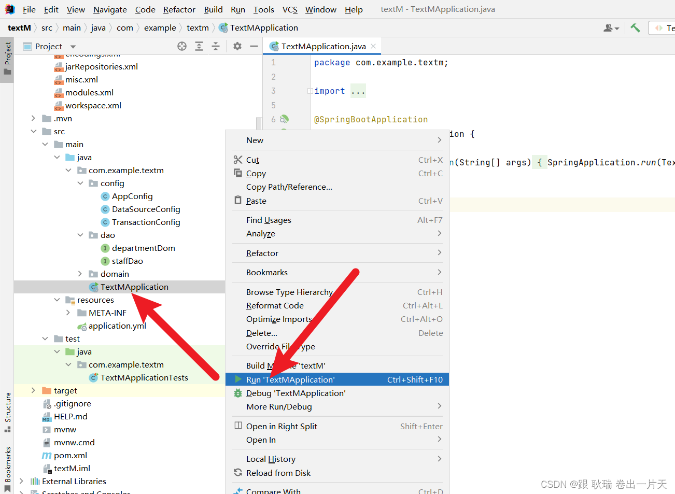Image resolution: width=675 pixels, height=494 pixels.
Task: Click TextMApplication breadcrumb in navigation bar
Action: click(258, 27)
